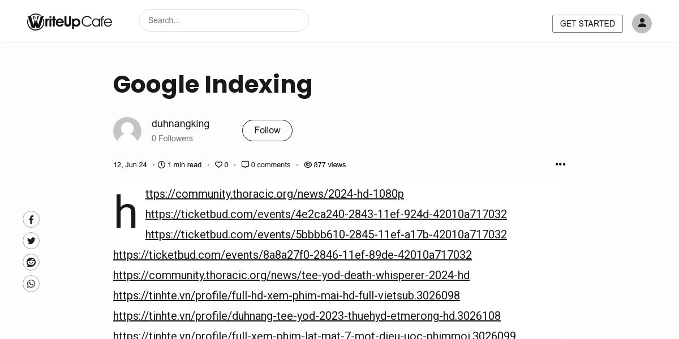The width and height of the screenshot is (679, 339).
Task: Open the user account avatar menu
Action: point(642,23)
